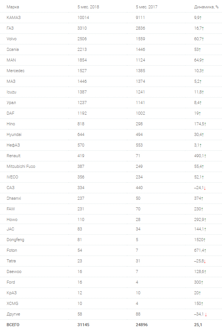The height and width of the screenshot is (333, 222).
Task: Select the Марка column header
Action: (13, 7)
